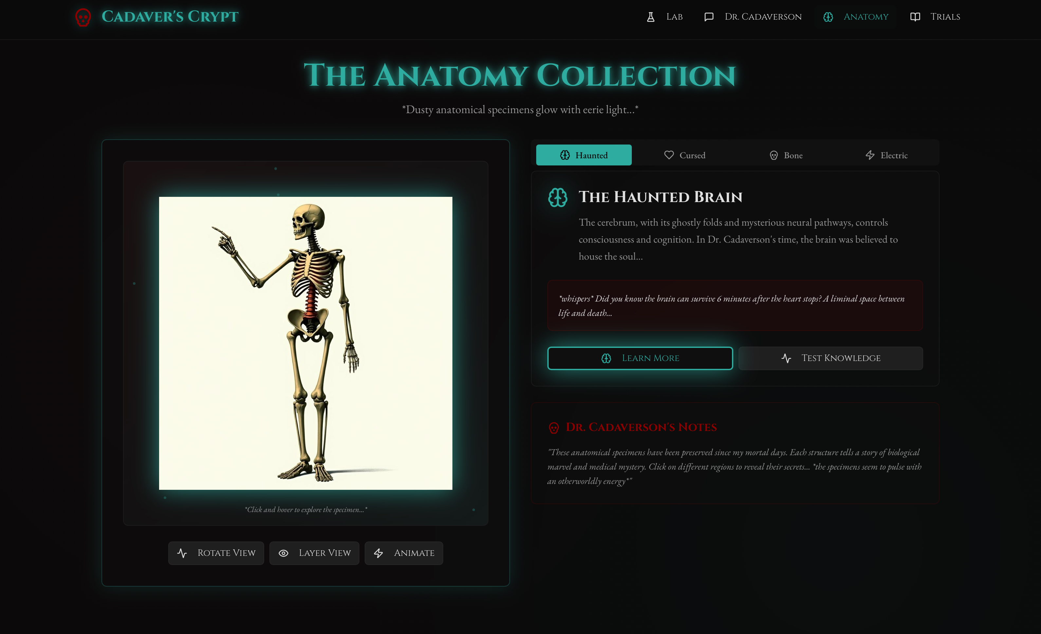
Task: Click the chat bubble icon near Dr. Cadaverson
Action: pos(709,17)
